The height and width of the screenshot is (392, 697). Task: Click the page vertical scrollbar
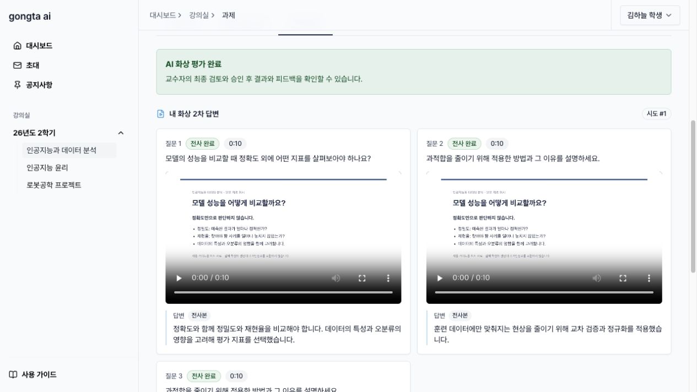(693, 195)
